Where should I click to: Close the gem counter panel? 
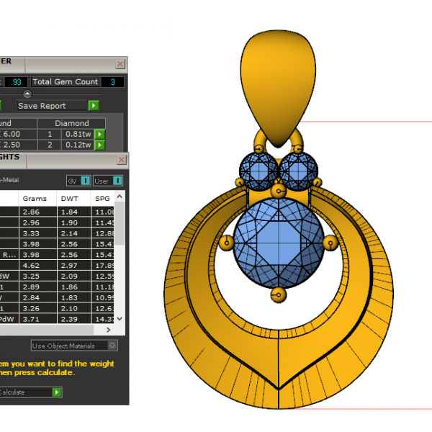(120, 64)
